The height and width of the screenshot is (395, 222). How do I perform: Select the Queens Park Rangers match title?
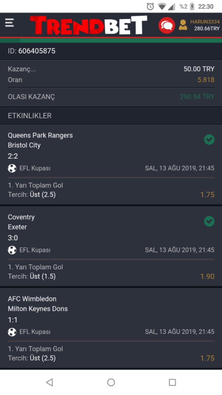click(x=40, y=135)
